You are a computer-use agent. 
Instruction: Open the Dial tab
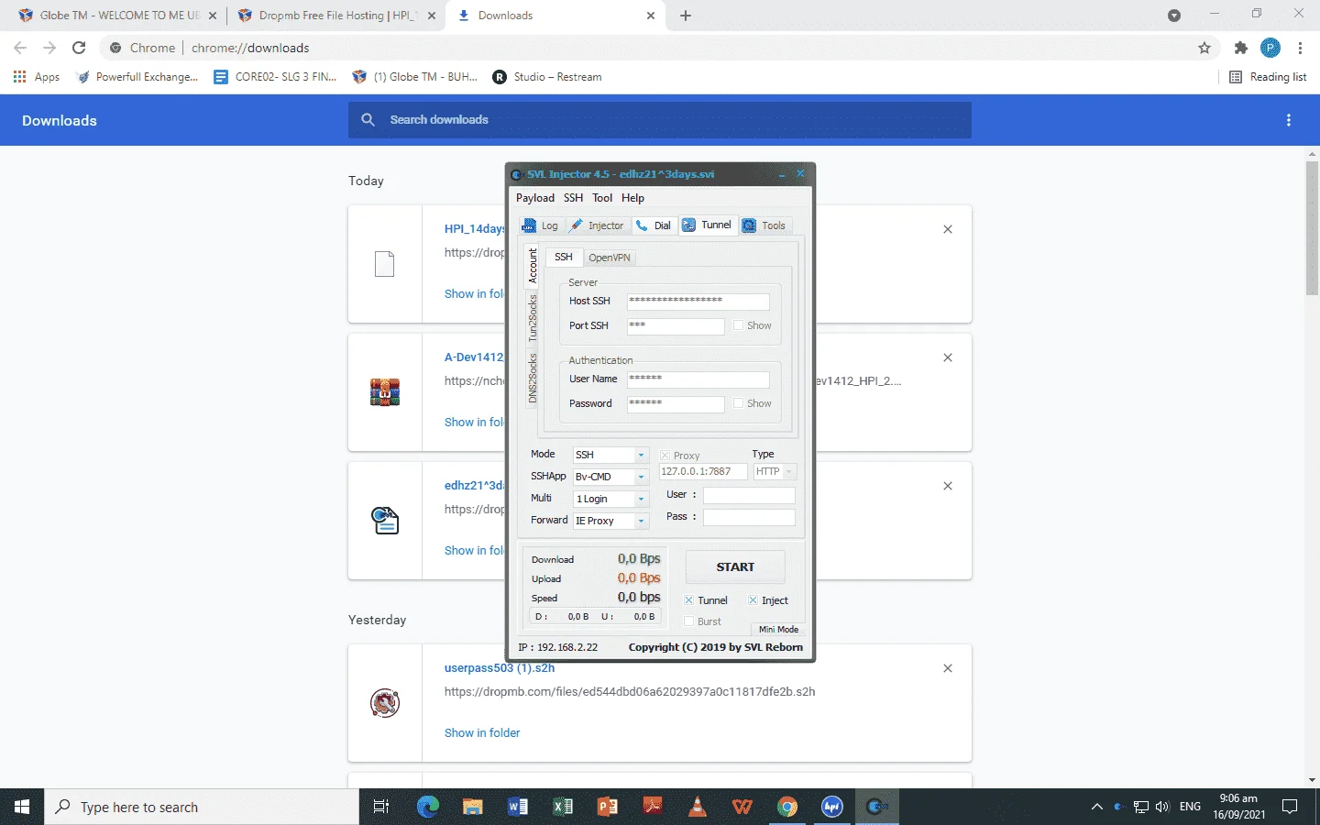pos(654,225)
